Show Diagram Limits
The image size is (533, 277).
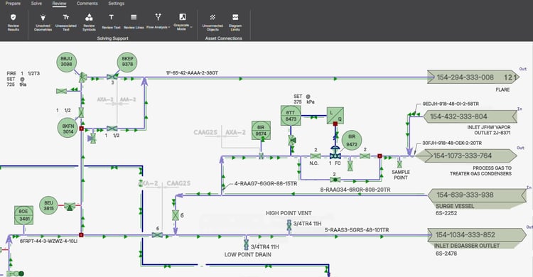(235, 23)
